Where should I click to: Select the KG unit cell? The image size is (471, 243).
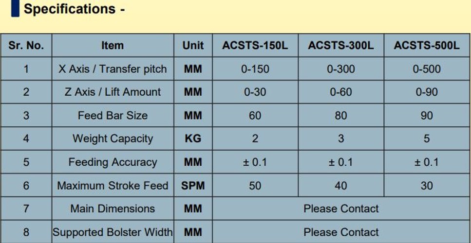[x=193, y=139]
